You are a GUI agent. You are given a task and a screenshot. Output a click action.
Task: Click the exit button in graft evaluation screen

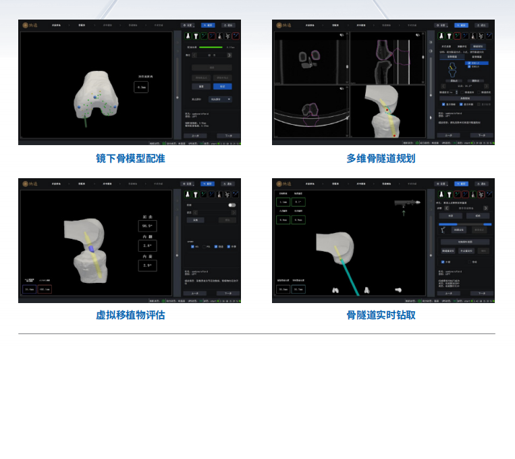(228, 184)
